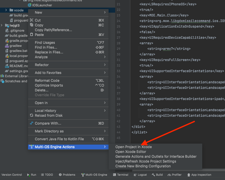Expand the lwjgl3 module tree arrow

(2, 25)
